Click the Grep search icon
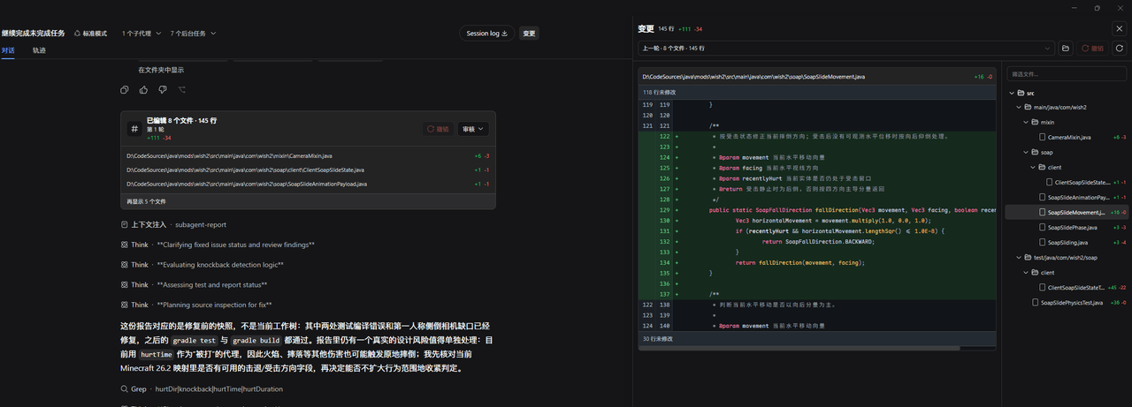The height and width of the screenshot is (407, 1132). tap(124, 388)
